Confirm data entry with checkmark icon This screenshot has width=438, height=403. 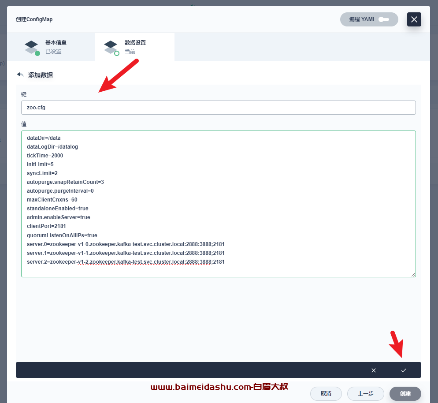point(403,370)
